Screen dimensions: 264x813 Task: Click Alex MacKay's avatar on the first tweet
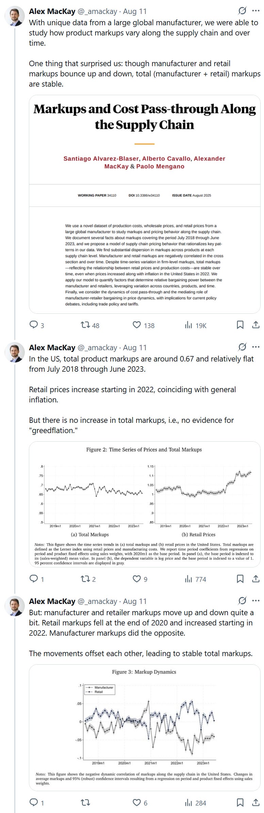[x=14, y=16]
